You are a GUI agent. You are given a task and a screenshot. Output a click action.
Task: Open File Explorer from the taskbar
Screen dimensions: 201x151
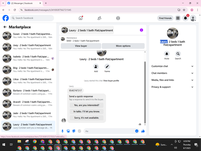[19, 141]
